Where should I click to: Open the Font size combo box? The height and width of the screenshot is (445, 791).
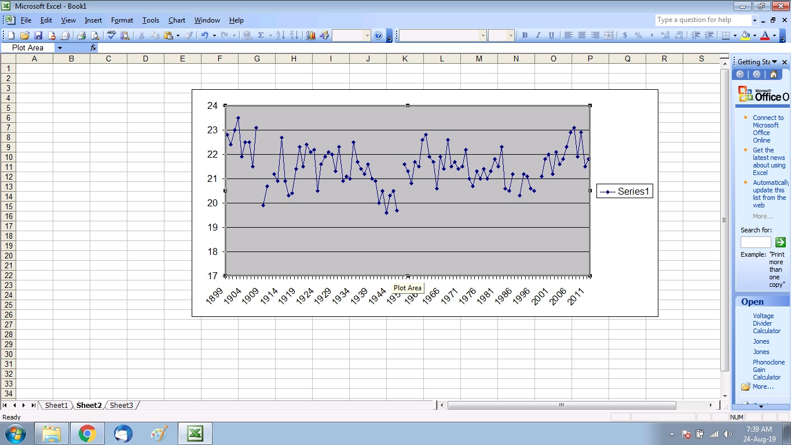[501, 35]
